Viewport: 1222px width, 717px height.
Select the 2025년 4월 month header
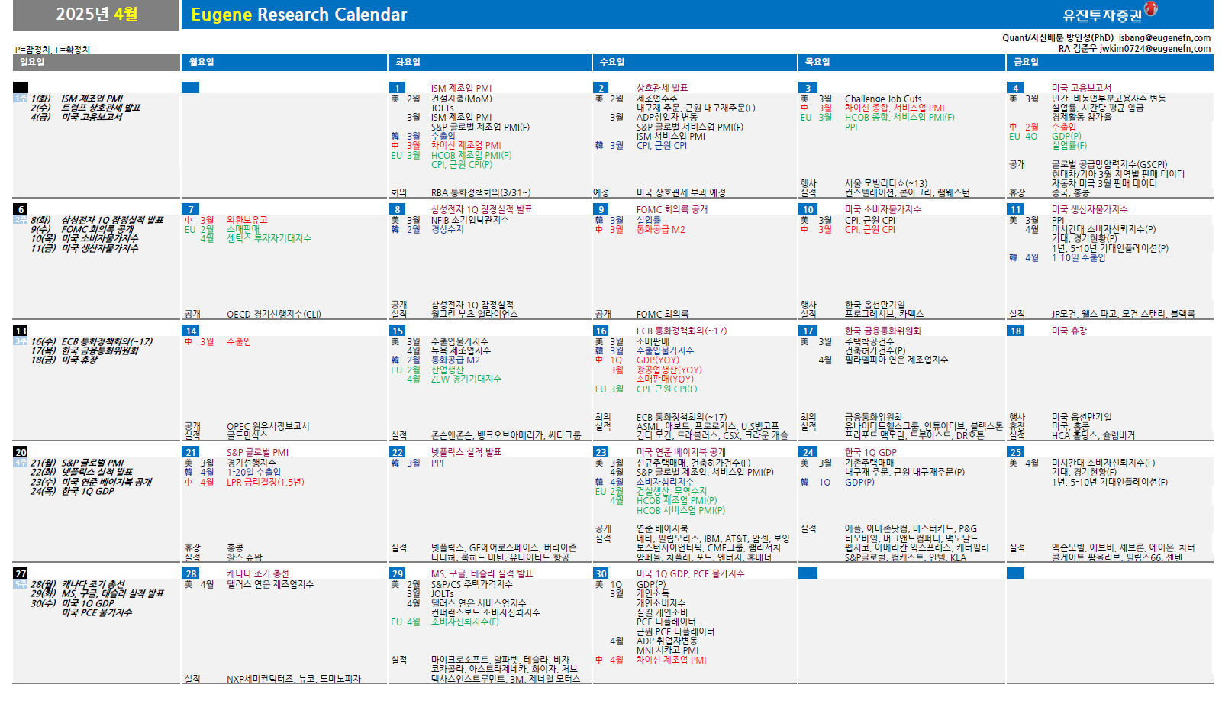(x=96, y=15)
